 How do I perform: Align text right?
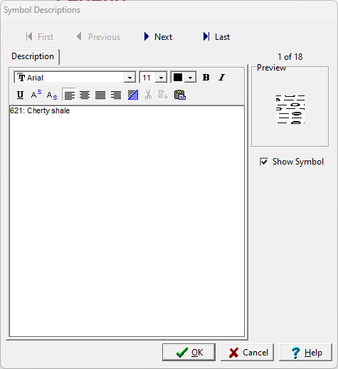pyautogui.click(x=116, y=95)
